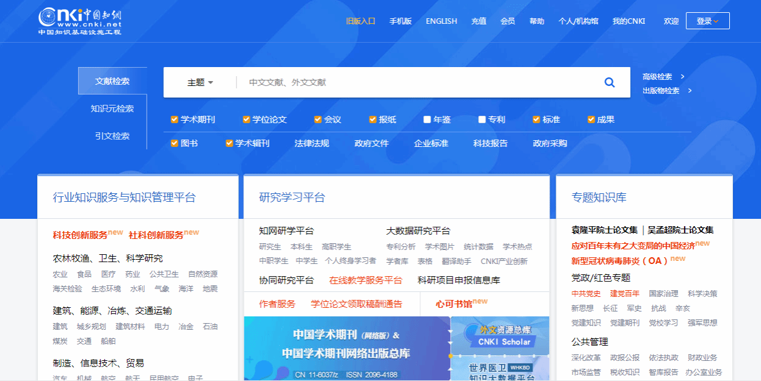Open 企业标准 database link
This screenshot has height=381, width=761.
[x=431, y=143]
